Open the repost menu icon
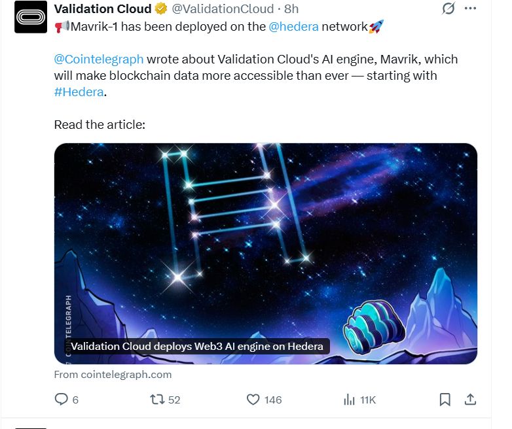512x429 pixels. 157,399
